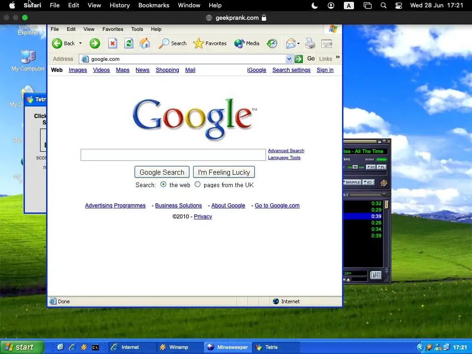Click the tray expand arrow icon
The height and width of the screenshot is (354, 472).
tap(420, 347)
